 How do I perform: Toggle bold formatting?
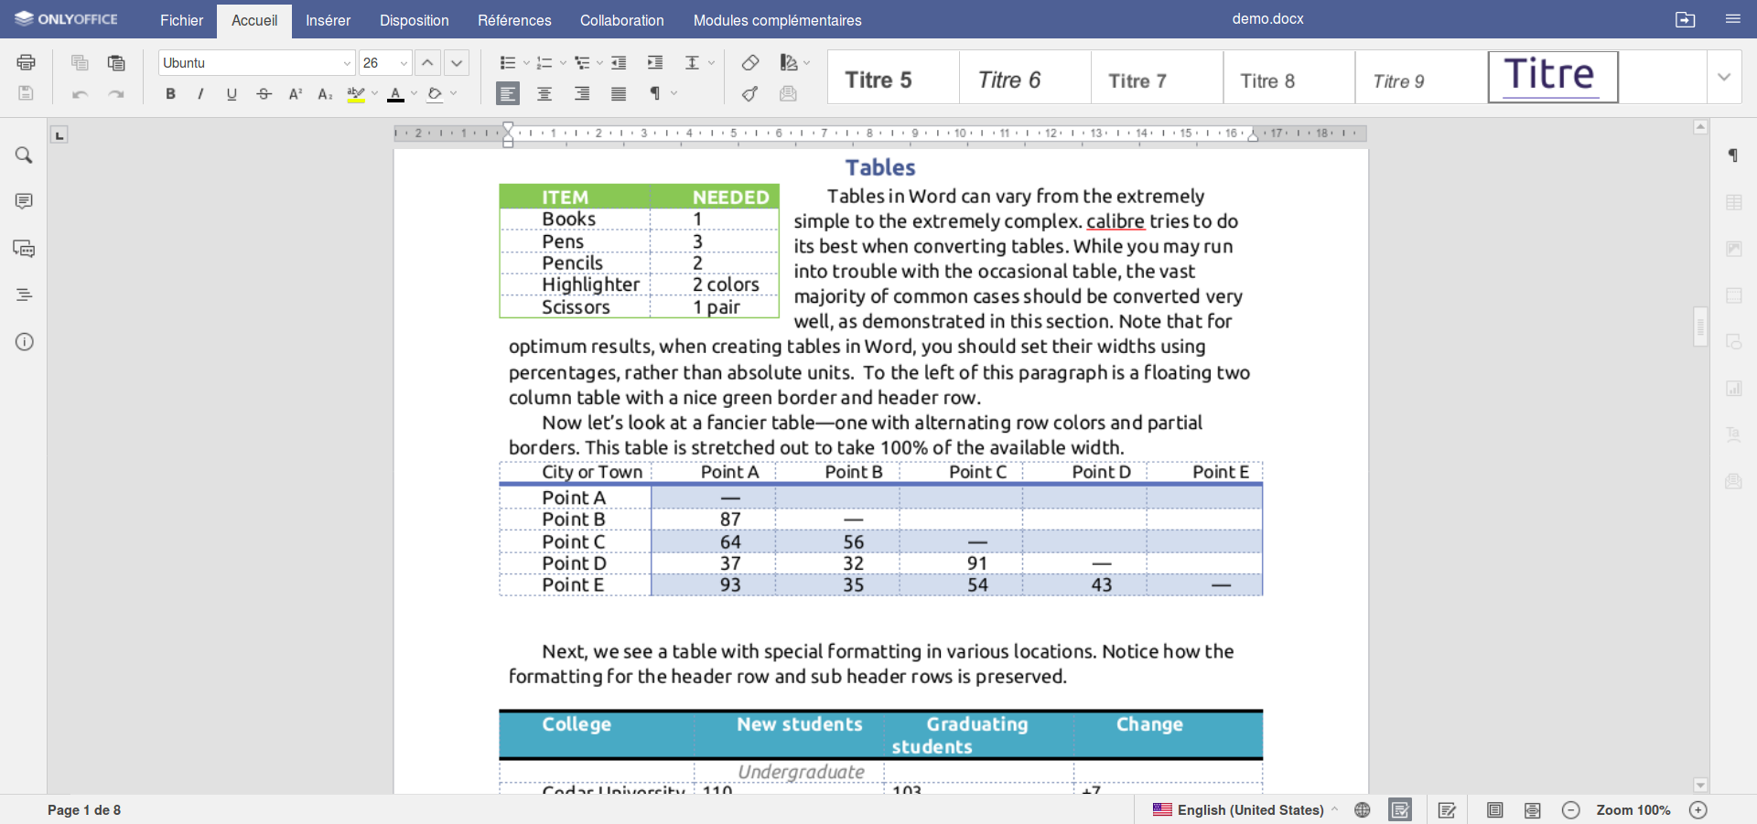pyautogui.click(x=170, y=93)
